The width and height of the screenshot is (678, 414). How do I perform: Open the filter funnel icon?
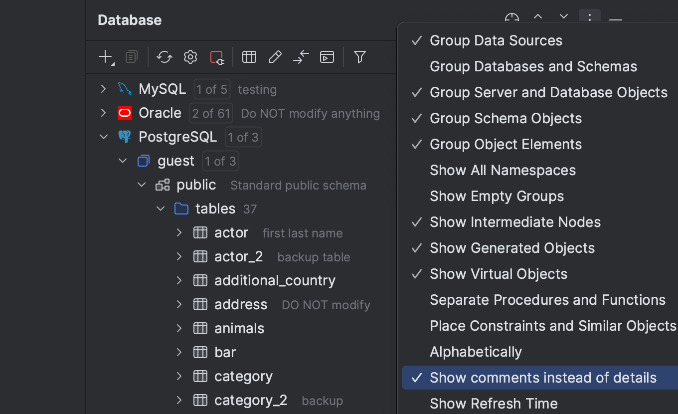(359, 57)
